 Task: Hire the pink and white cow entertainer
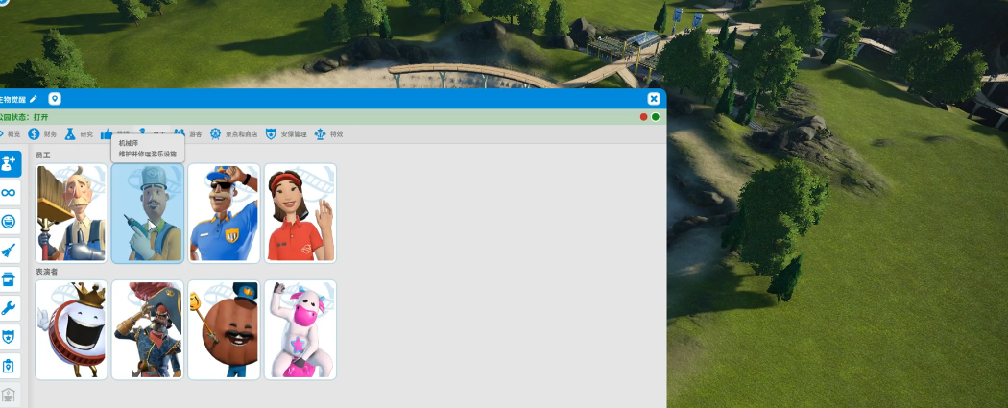point(300,329)
